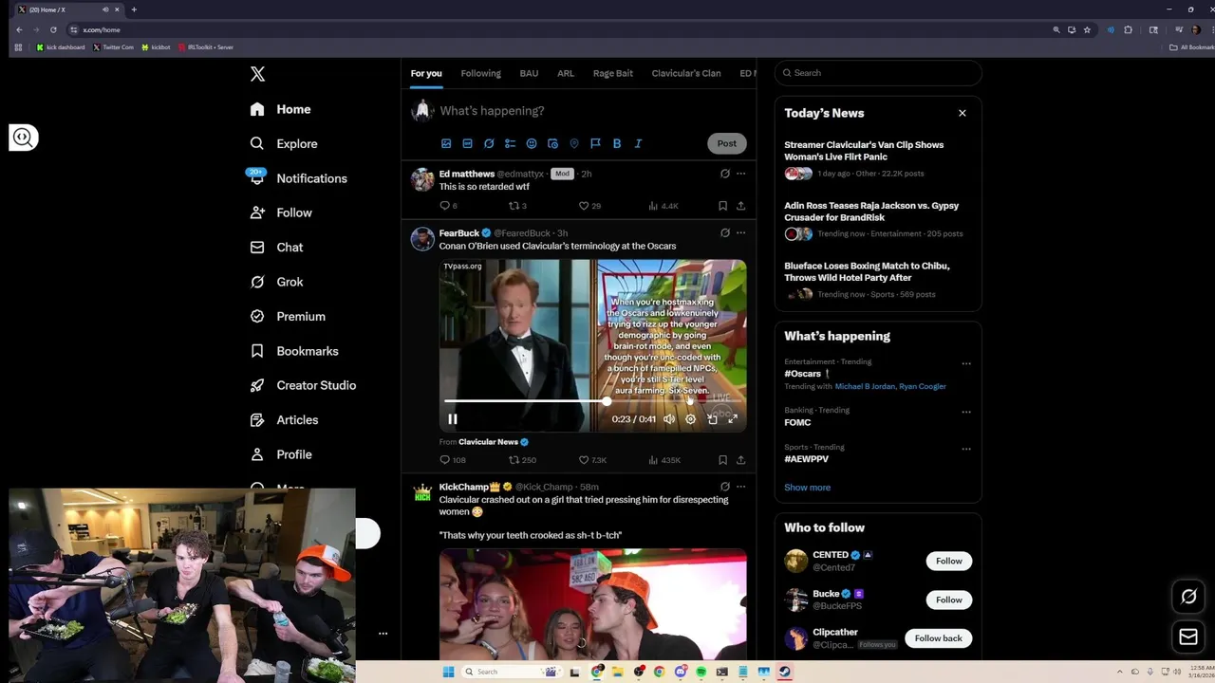Add a poll to the post
1215x683 pixels.
click(510, 143)
